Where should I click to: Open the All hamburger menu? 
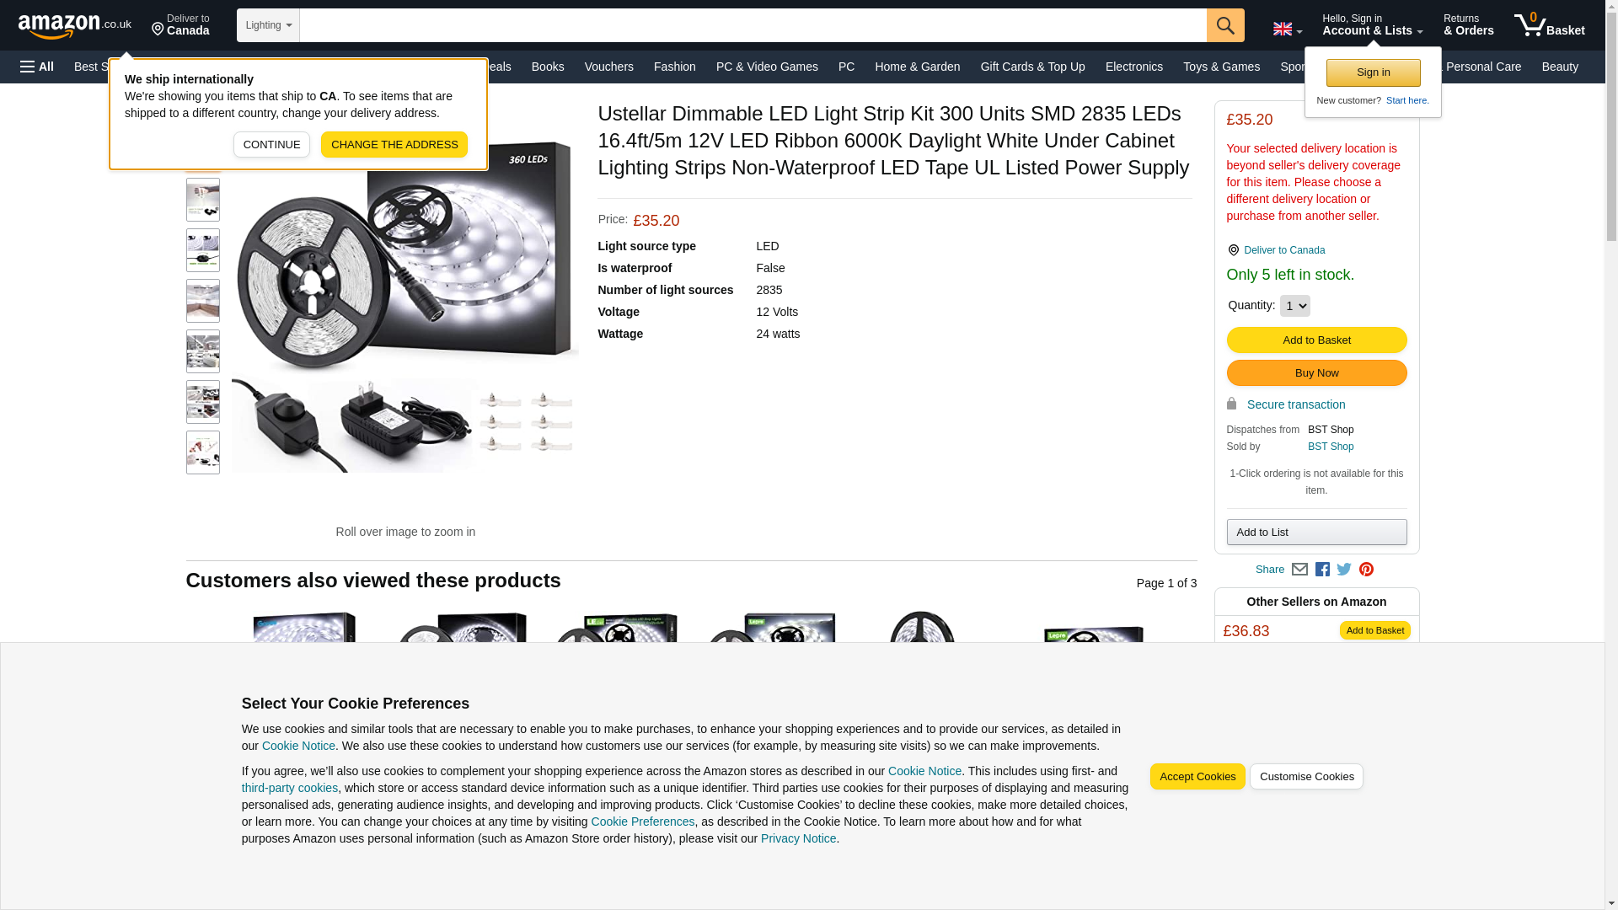coord(37,67)
